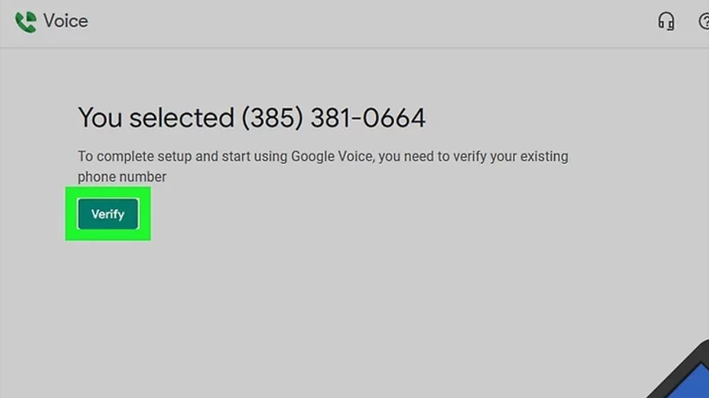Image resolution: width=709 pixels, height=398 pixels.
Task: Click the "Voice" app name text
Action: (x=66, y=21)
